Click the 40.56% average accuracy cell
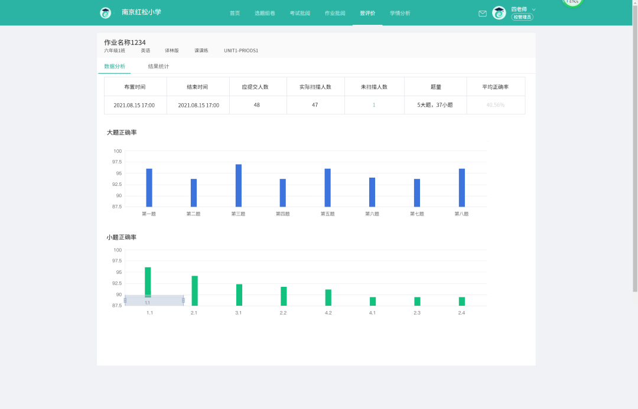This screenshot has width=638, height=409. [x=495, y=105]
